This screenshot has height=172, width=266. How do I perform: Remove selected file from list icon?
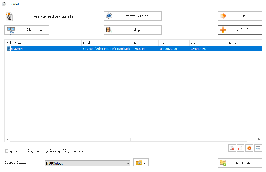tap(232, 148)
